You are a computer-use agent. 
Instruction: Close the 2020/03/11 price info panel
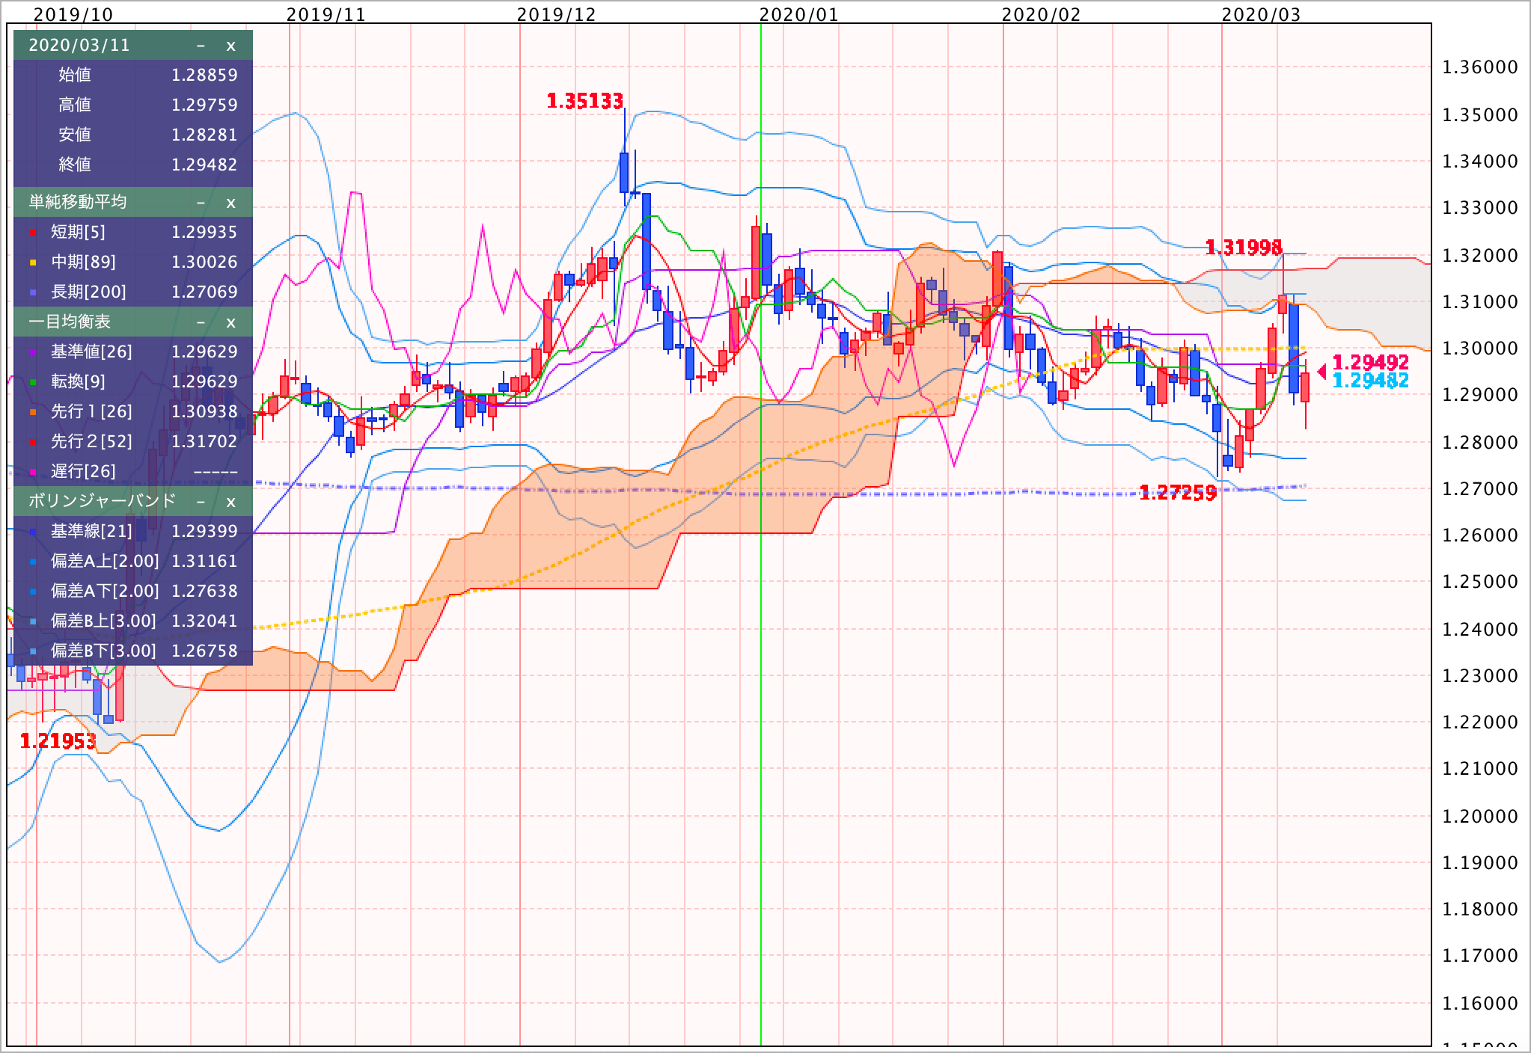(230, 46)
